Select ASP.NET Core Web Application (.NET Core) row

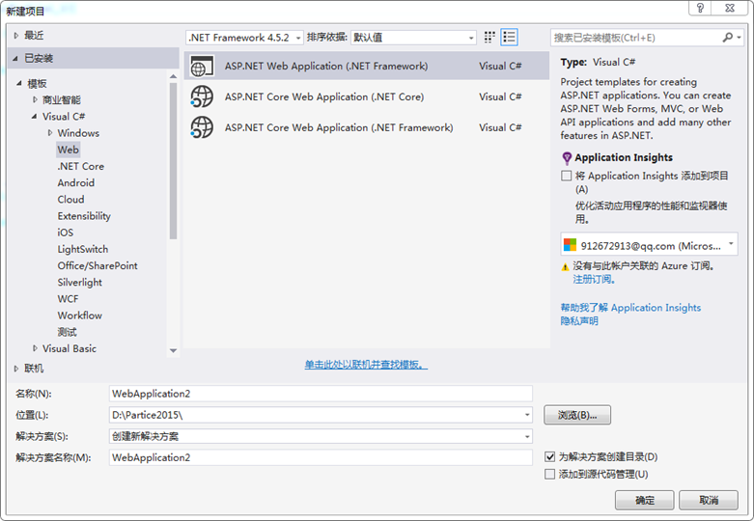367,96
